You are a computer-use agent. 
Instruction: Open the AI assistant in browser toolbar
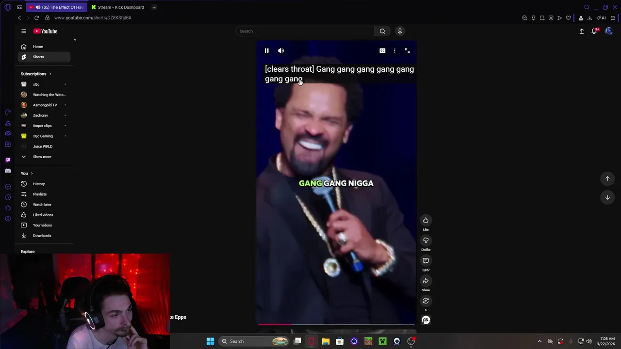click(602, 18)
